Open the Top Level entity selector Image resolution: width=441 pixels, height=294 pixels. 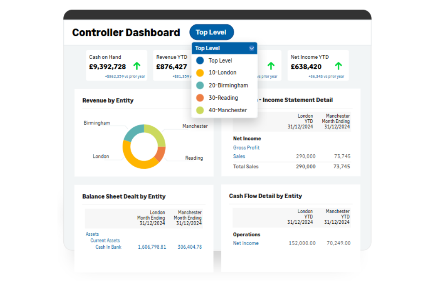[212, 32]
